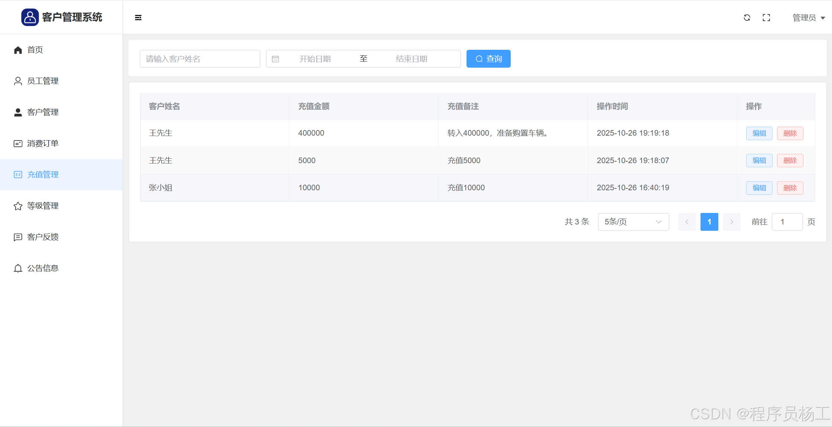Go to next page with right chevron
Screen dimensions: 832x427
click(731, 222)
